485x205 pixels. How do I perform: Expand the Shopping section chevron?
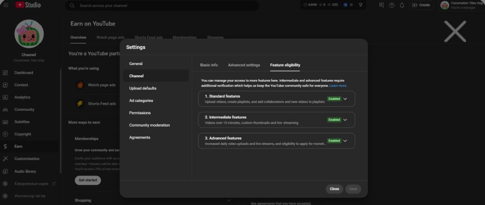(229, 201)
